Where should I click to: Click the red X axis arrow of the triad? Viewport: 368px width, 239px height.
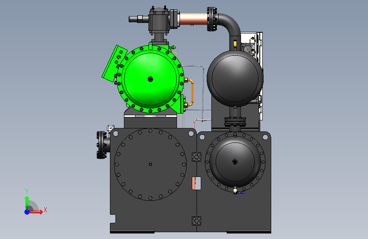click(x=36, y=212)
